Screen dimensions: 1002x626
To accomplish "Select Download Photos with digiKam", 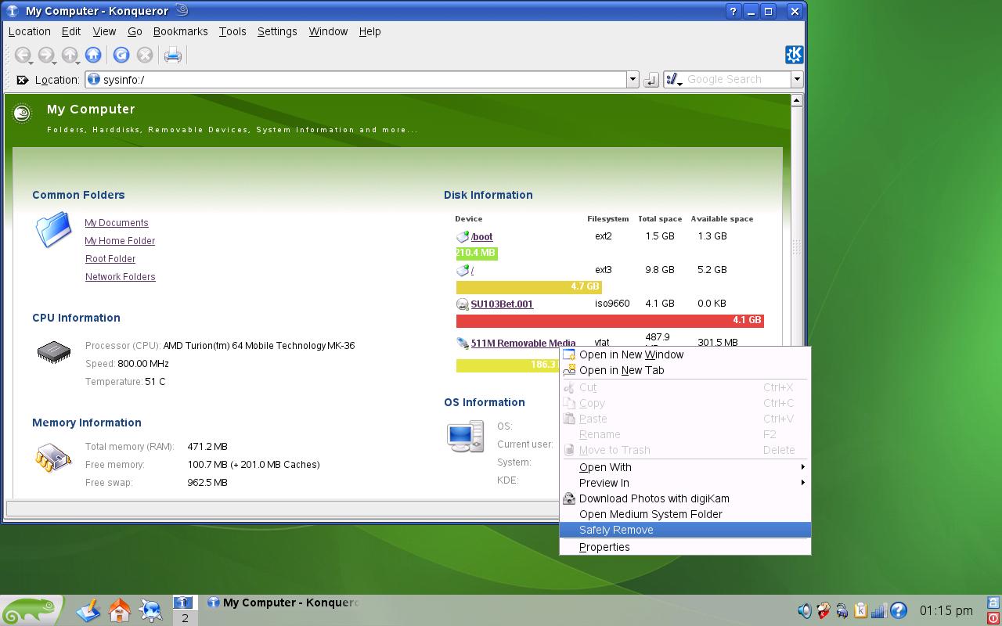I will pos(685,498).
